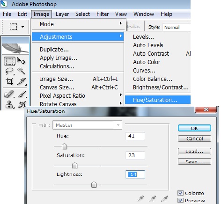Choose Canvas Size menu entry

pyautogui.click(x=78, y=87)
